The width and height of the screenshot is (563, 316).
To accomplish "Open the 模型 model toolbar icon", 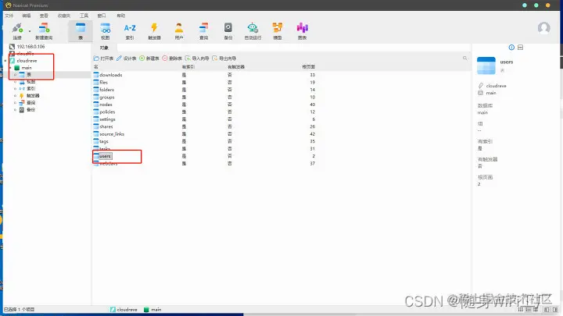I will tap(277, 31).
